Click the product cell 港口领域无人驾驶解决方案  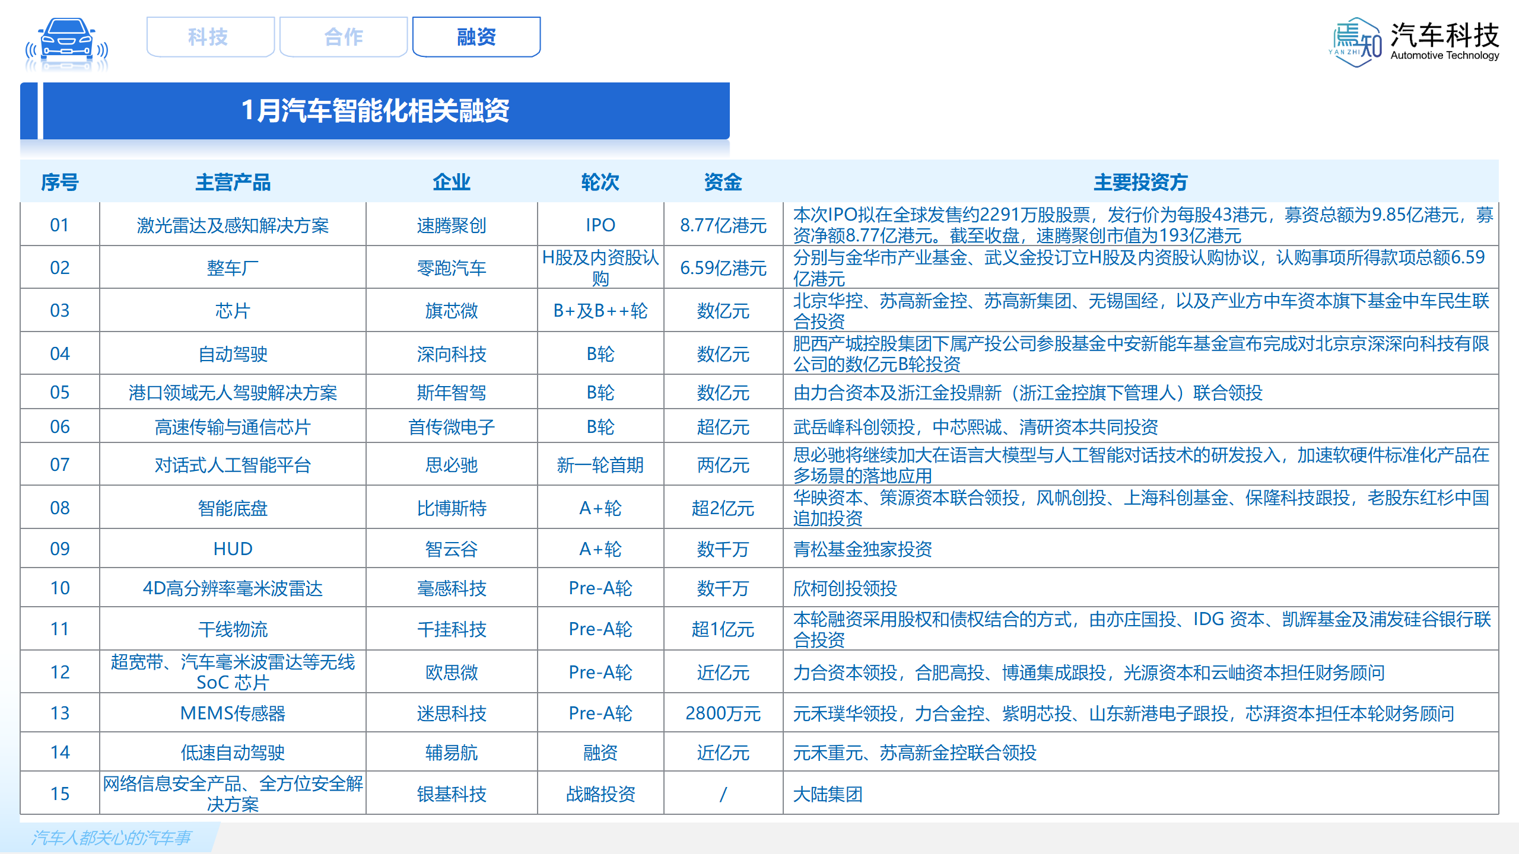[233, 392]
